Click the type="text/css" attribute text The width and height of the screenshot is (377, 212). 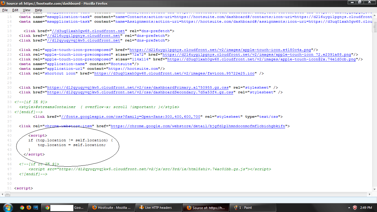click(263, 117)
